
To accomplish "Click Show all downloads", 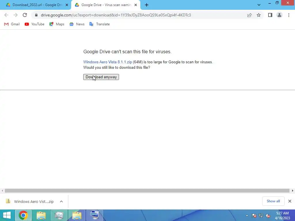I will [273, 201].
